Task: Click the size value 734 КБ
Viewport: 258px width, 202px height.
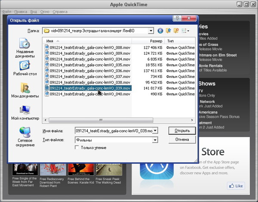Action: tap(157, 77)
